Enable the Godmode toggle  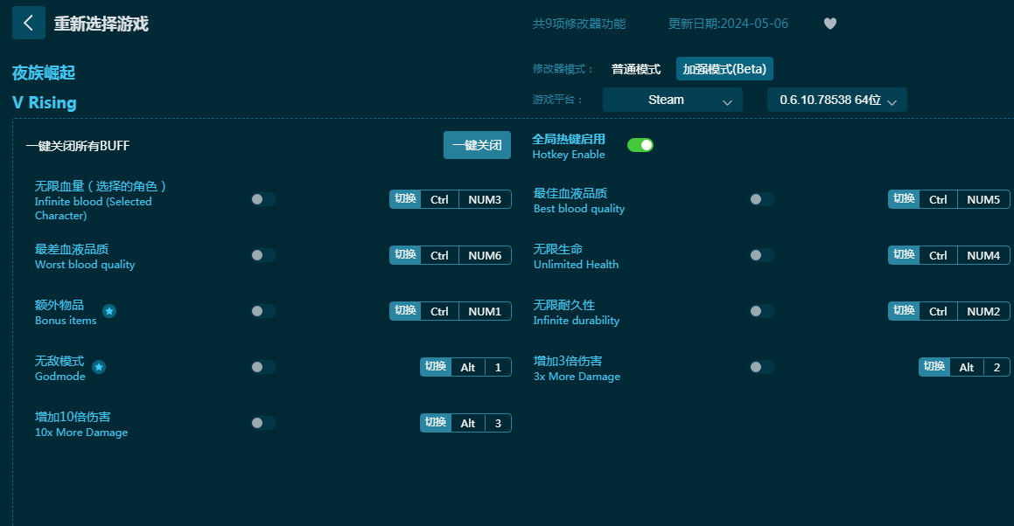coord(263,367)
